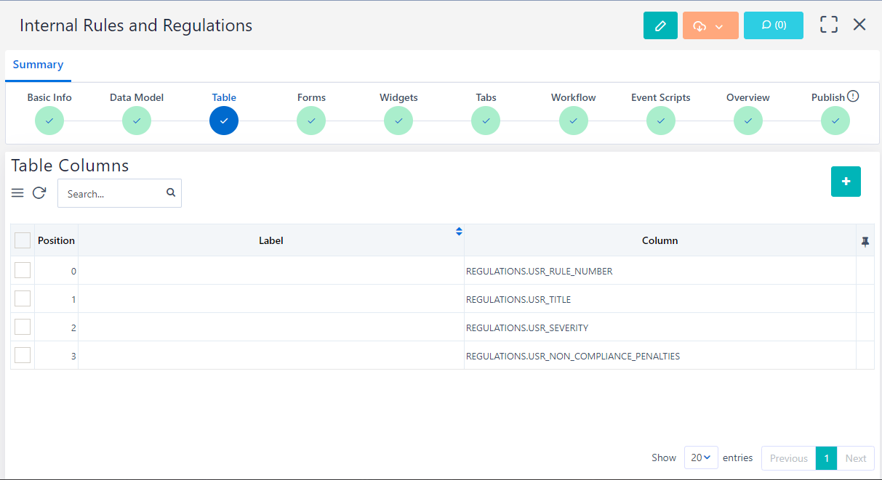
Task: Switch to the Summary tab
Action: (38, 65)
